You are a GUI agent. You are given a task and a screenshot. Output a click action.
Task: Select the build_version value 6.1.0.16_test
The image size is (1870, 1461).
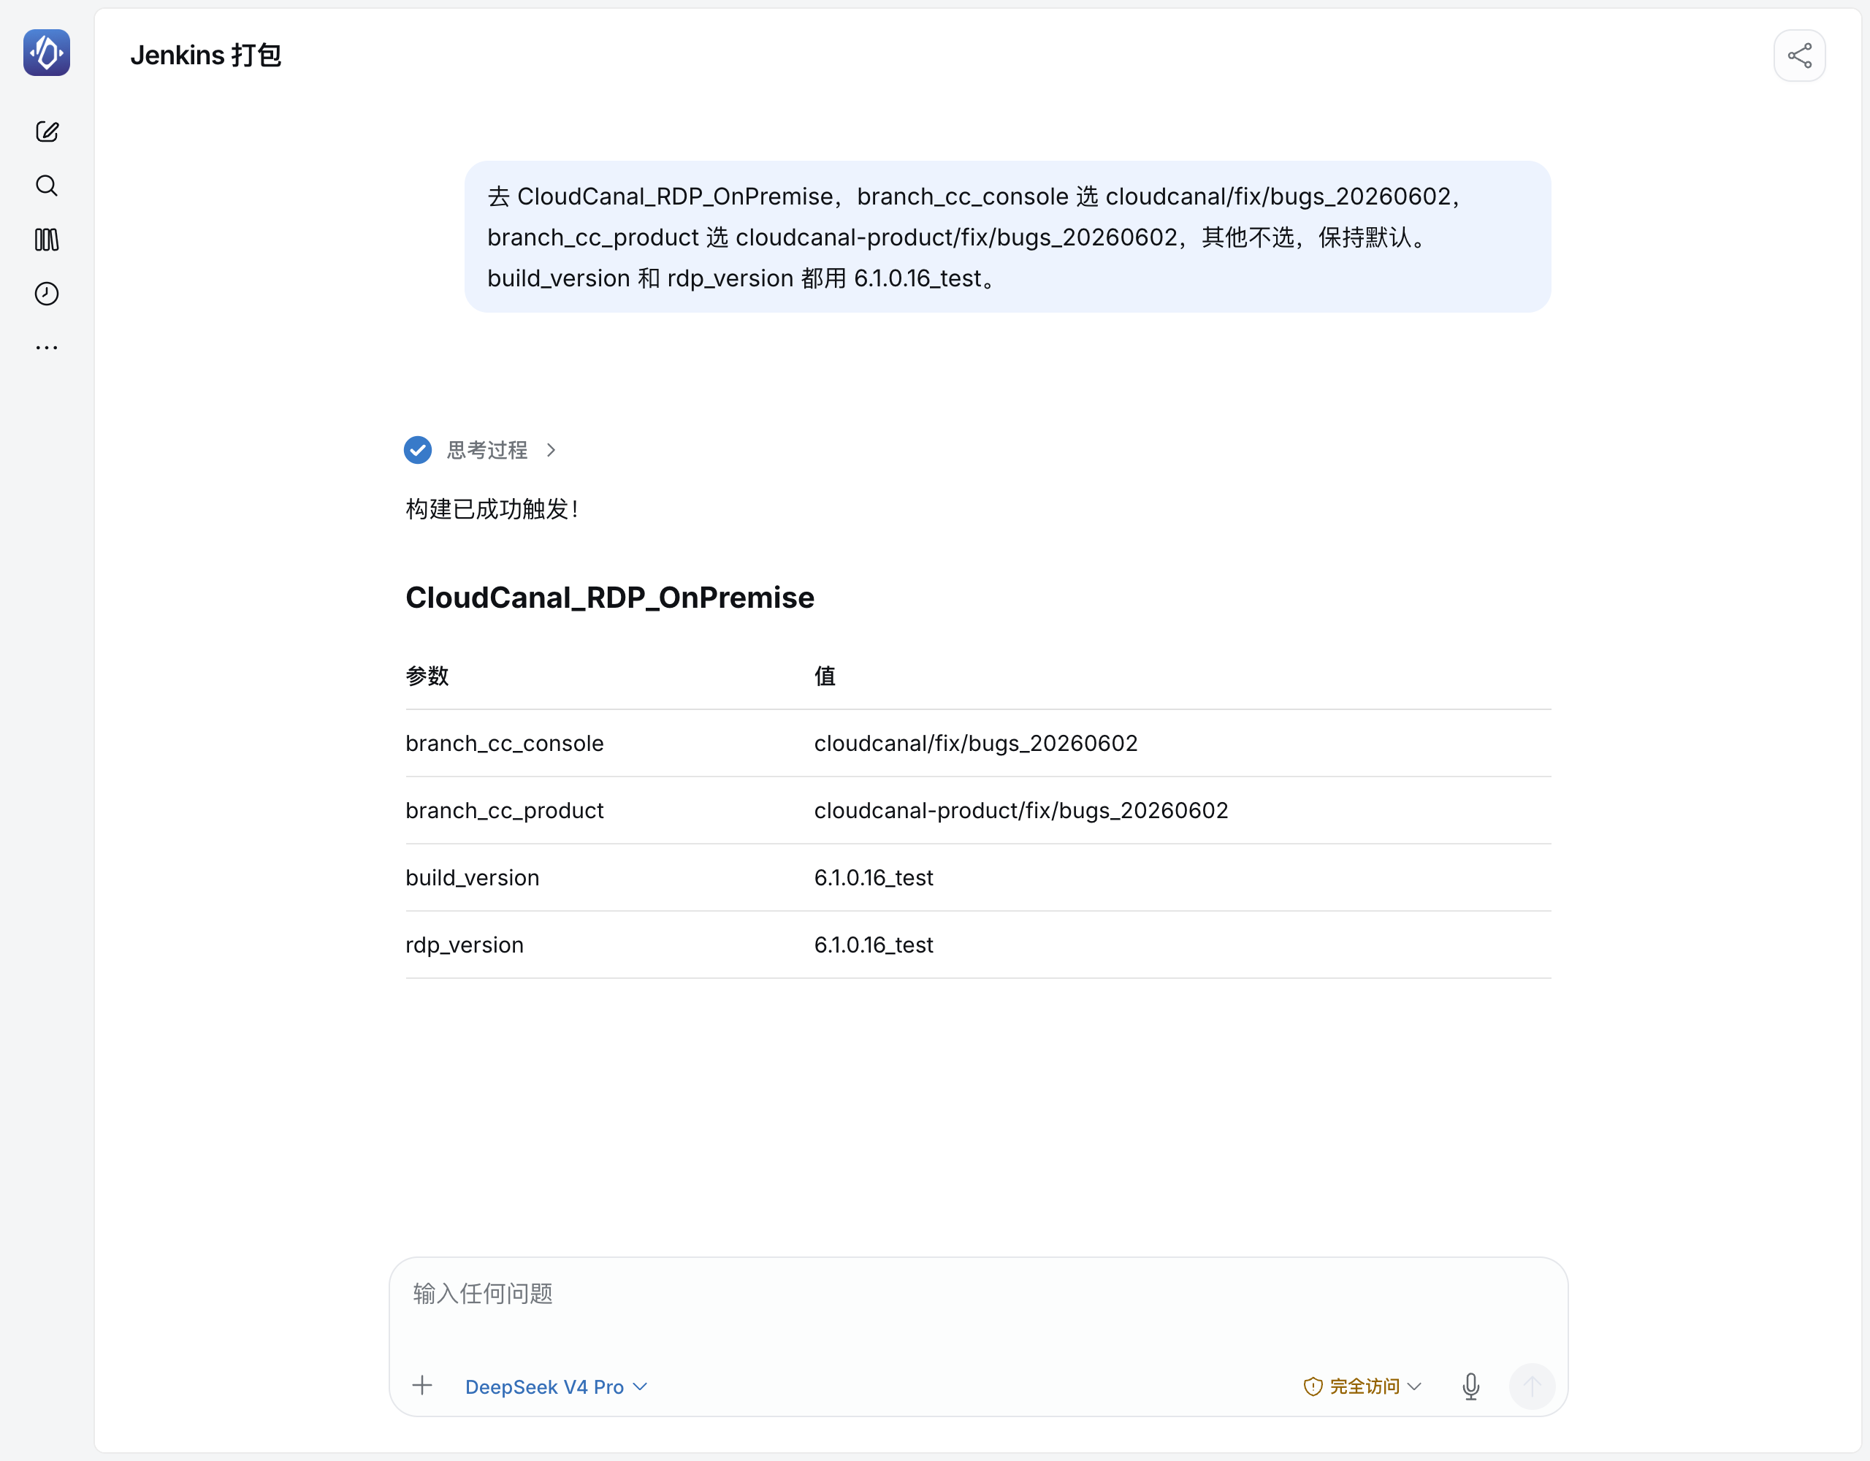tap(874, 878)
